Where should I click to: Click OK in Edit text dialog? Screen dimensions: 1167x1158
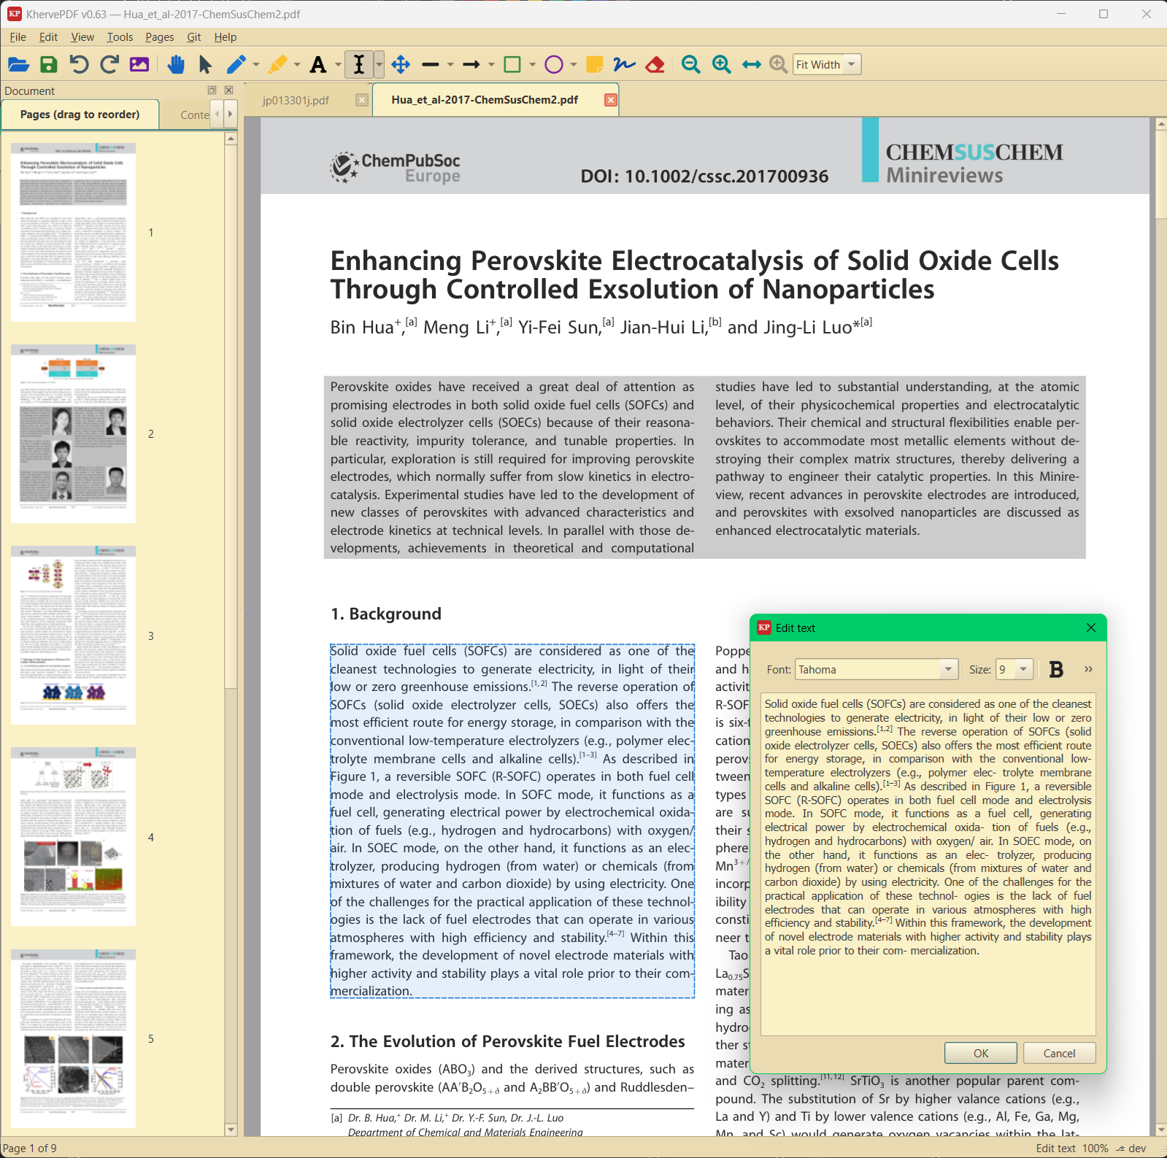point(981,1053)
